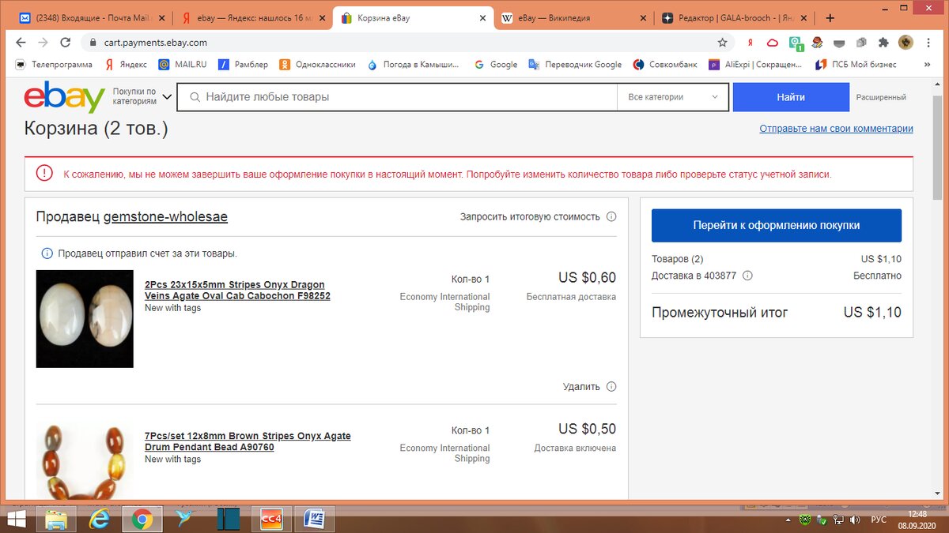Open Переводчик Google bookmark
This screenshot has width=949, height=533.
(575, 65)
